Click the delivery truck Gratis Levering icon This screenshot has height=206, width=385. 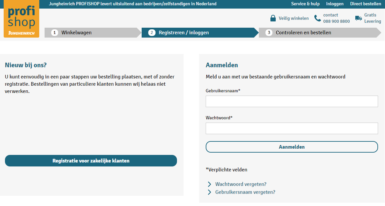pos(359,18)
